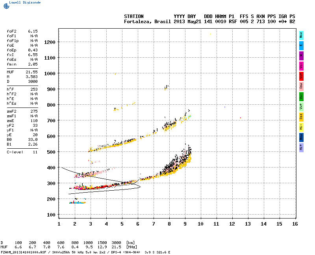This screenshot has height=255, width=315.
Task: Click the MUF value 21.55
Action: [31, 72]
